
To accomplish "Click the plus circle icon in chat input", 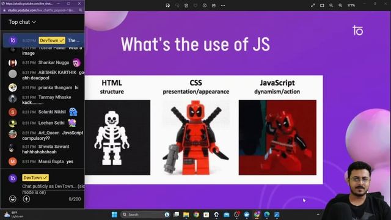I will [x=26, y=199].
